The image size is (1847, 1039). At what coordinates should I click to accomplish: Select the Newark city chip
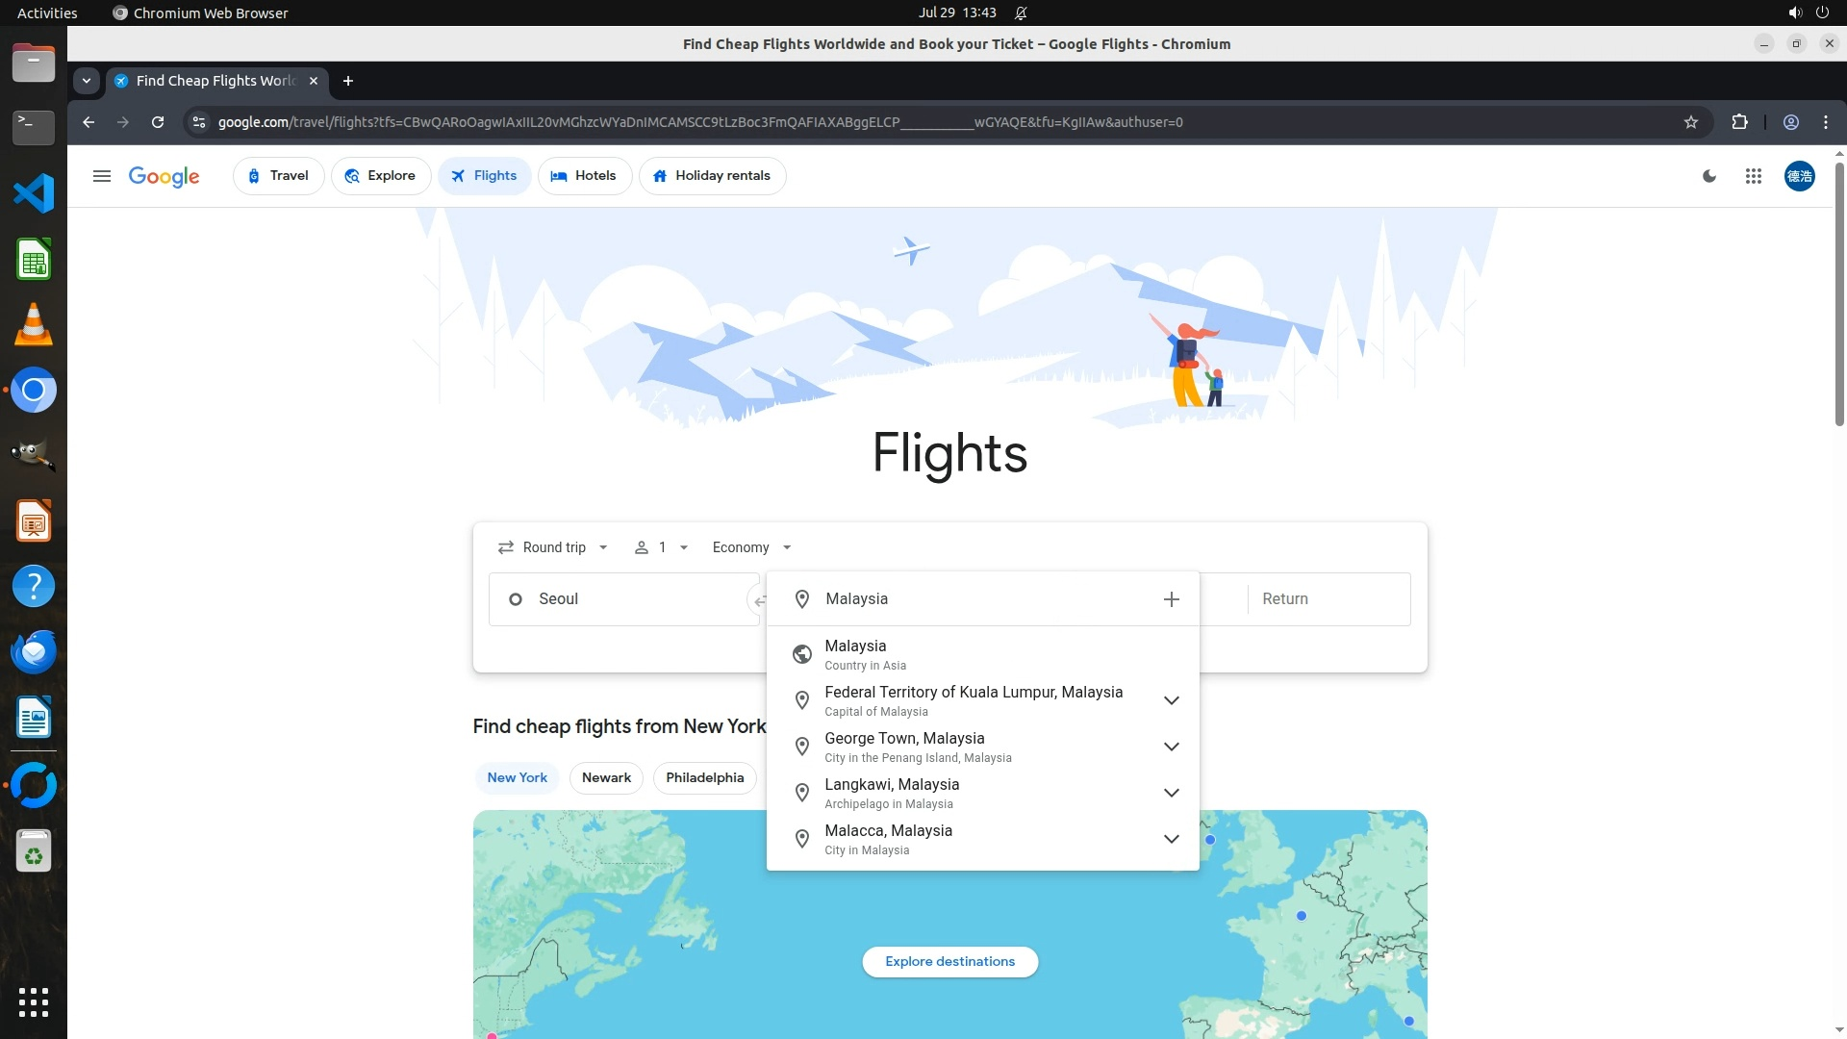point(606,777)
